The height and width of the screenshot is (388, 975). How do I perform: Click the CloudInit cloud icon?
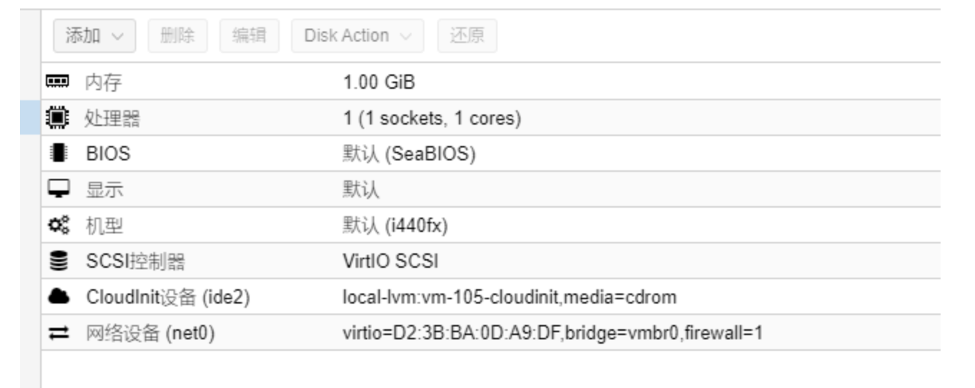click(57, 296)
